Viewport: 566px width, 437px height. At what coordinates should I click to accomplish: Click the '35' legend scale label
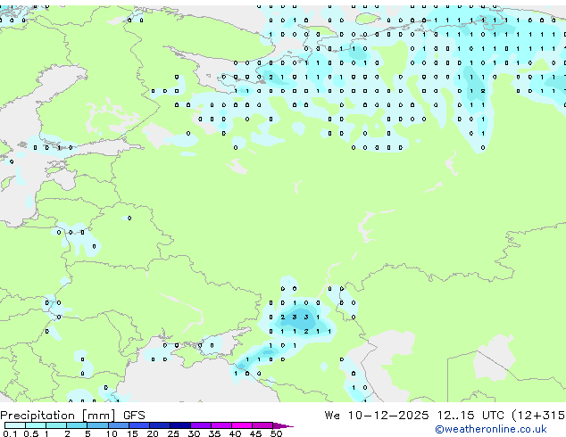click(214, 433)
